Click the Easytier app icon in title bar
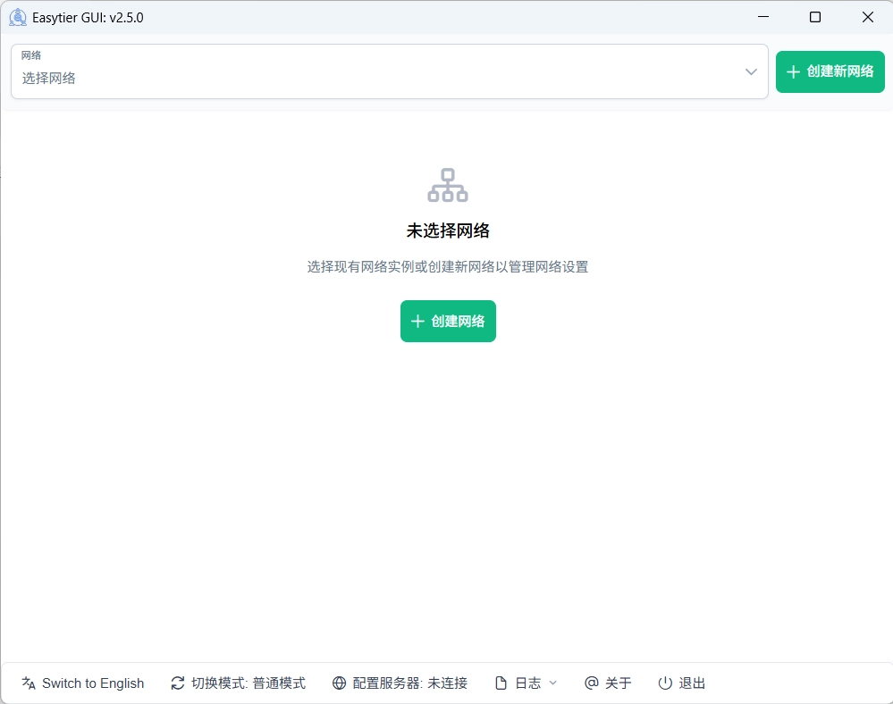The image size is (893, 704). (x=17, y=17)
